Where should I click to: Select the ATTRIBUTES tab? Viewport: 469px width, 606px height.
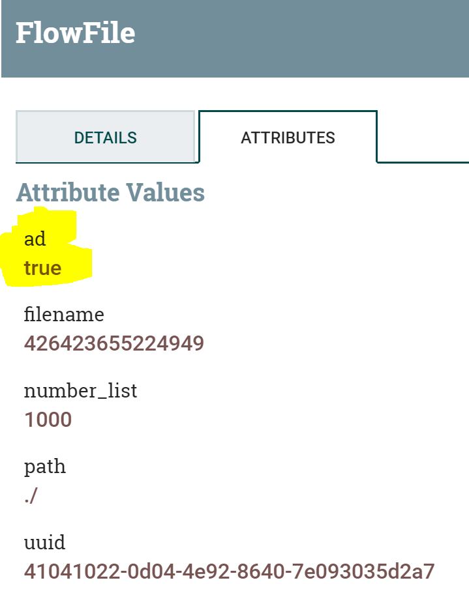click(288, 137)
